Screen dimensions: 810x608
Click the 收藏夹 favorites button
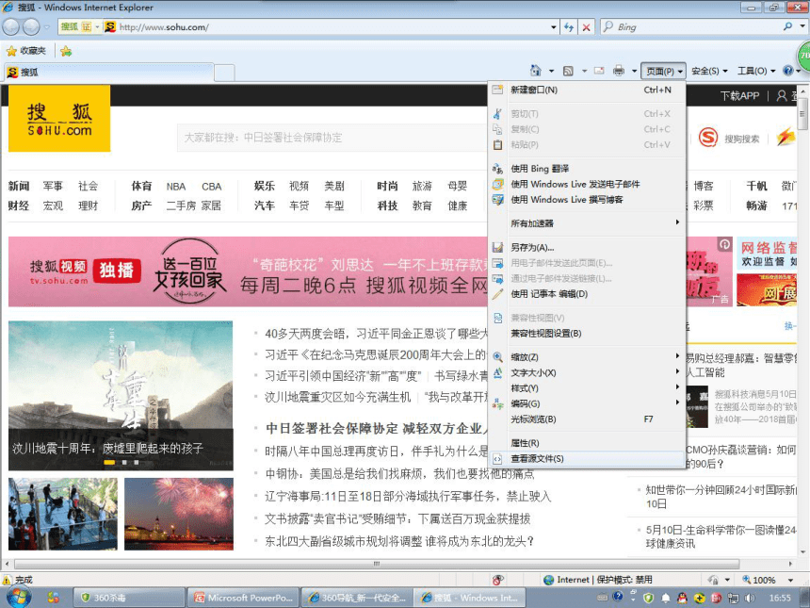pos(27,51)
